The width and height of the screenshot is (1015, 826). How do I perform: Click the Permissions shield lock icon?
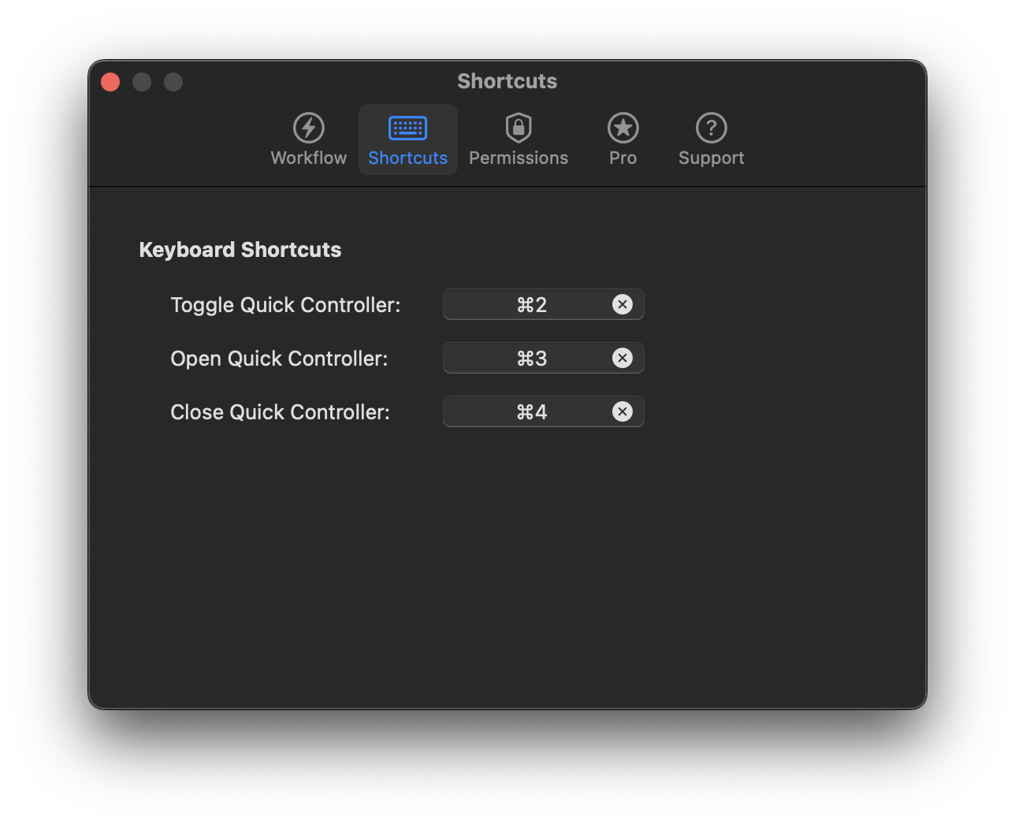(518, 128)
